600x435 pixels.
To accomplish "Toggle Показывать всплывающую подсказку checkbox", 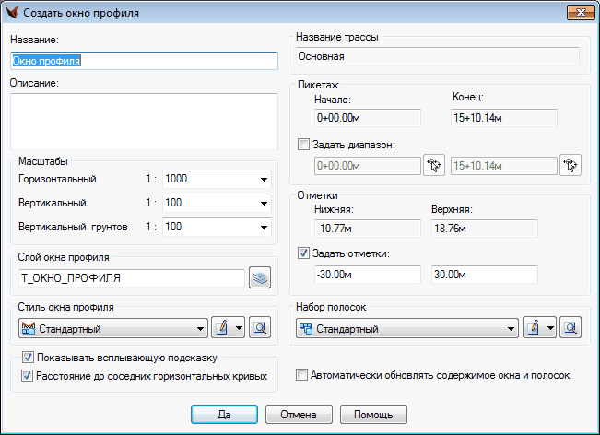I will click(x=28, y=358).
